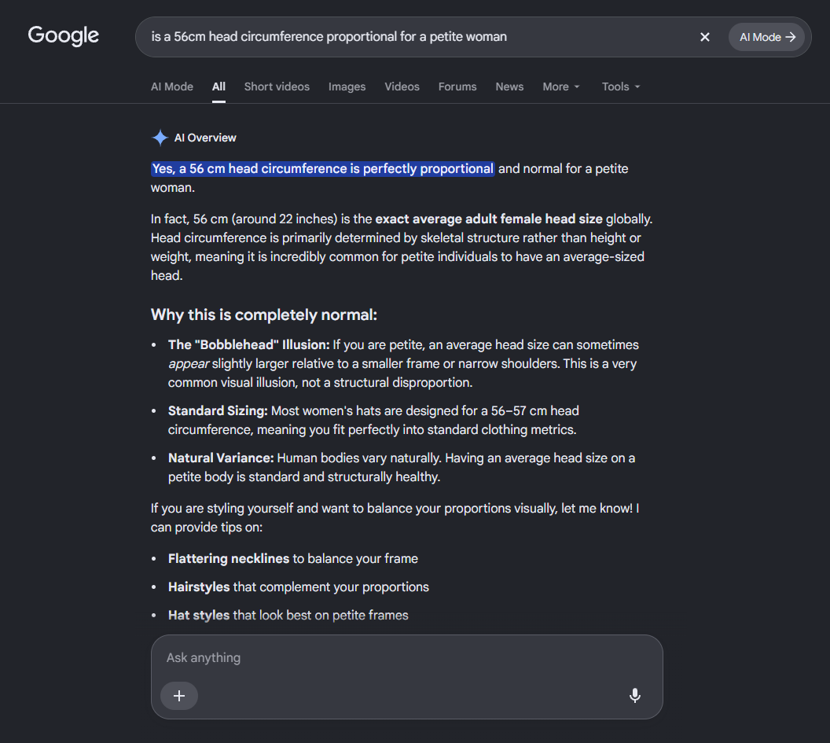Expand the More dropdown
The width and height of the screenshot is (830, 743).
click(561, 86)
